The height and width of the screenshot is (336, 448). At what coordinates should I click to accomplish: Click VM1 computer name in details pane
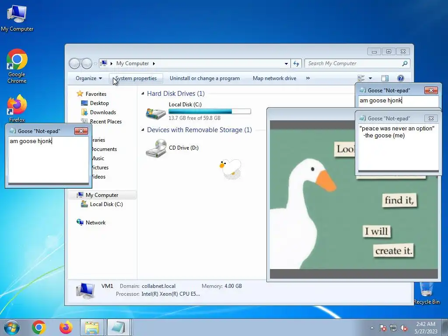(x=107, y=286)
